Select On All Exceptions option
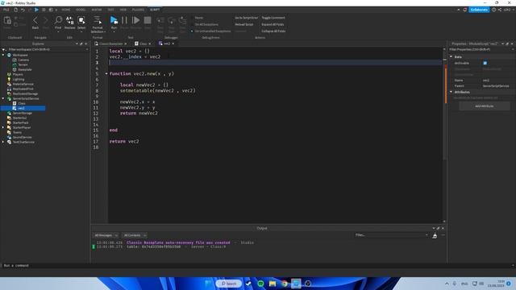The width and height of the screenshot is (516, 290). (206, 24)
